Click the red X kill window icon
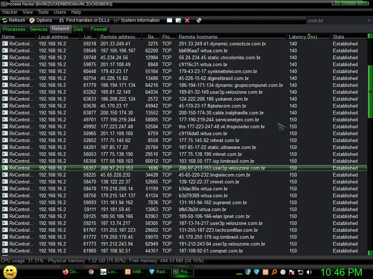 (x=187, y=20)
